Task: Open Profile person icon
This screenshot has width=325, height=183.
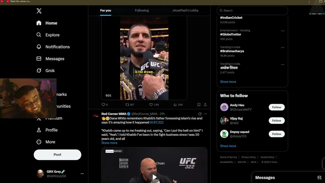Action: tap(39, 130)
